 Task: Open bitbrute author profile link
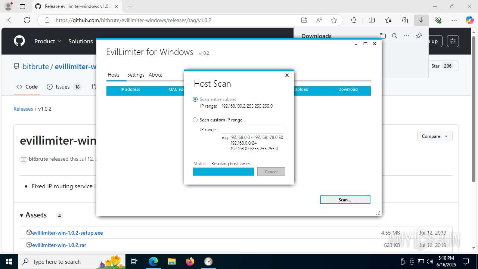click(38, 159)
